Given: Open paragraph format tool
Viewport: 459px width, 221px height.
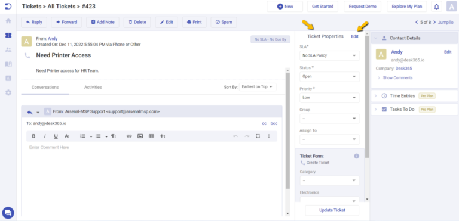Looking at the screenshot, I should [x=114, y=136].
